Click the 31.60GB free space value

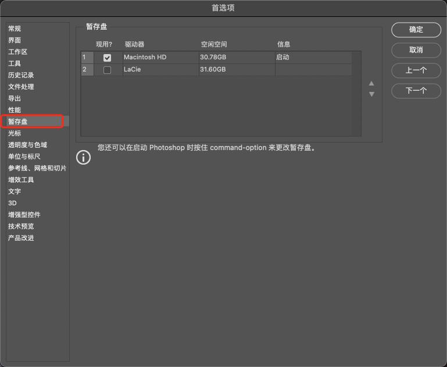(x=213, y=70)
